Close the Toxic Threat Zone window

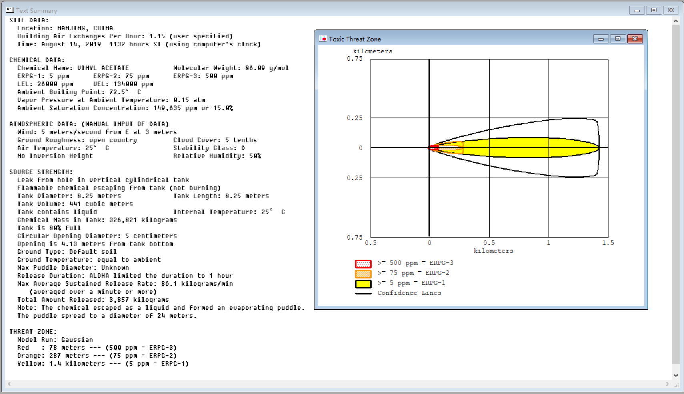click(x=635, y=39)
